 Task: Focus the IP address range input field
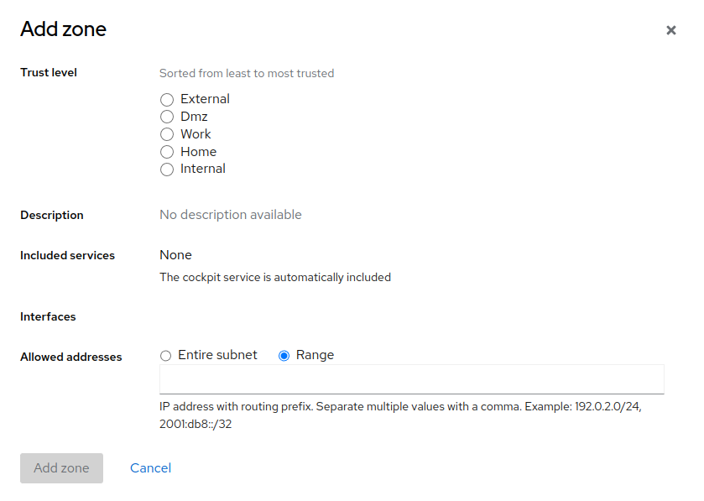tap(411, 379)
